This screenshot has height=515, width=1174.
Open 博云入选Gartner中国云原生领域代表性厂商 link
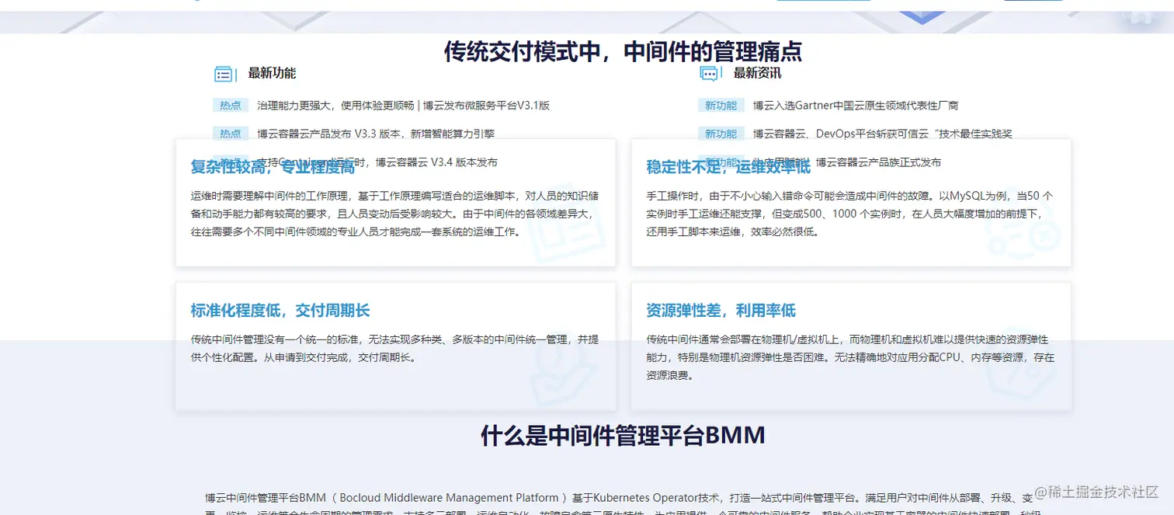tap(856, 105)
